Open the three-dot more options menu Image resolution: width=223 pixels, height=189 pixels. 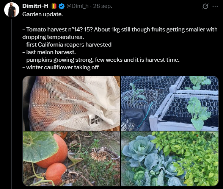pyautogui.click(x=215, y=6)
